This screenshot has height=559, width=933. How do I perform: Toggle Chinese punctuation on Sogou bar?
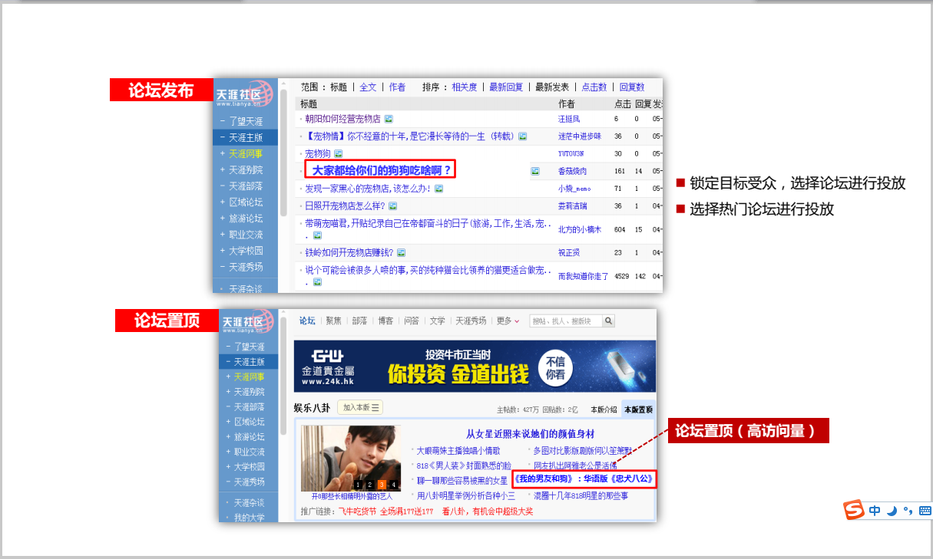908,511
